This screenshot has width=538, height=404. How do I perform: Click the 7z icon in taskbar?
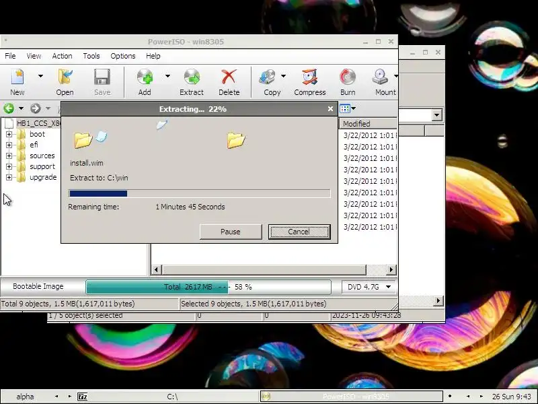pyautogui.click(x=82, y=397)
